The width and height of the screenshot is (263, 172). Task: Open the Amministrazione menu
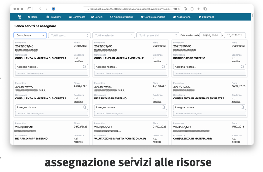(123, 17)
